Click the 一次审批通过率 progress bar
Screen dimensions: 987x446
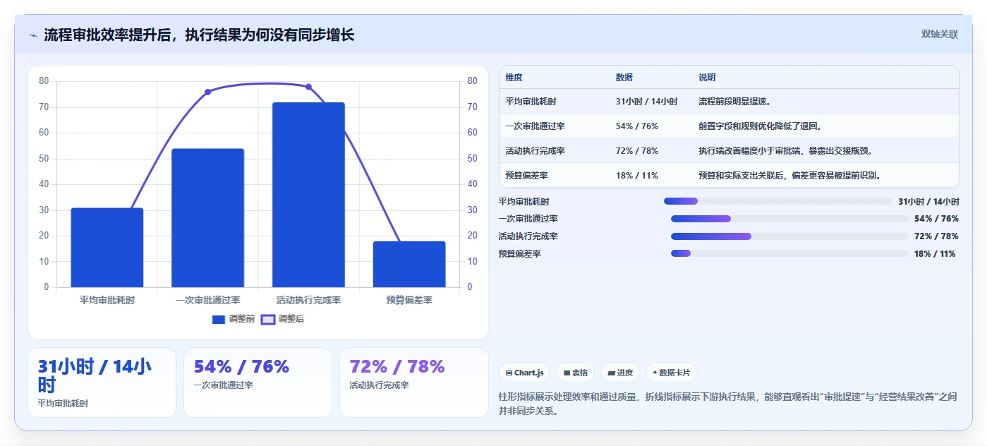click(789, 219)
